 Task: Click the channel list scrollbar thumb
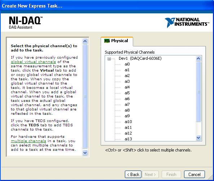point(198,92)
